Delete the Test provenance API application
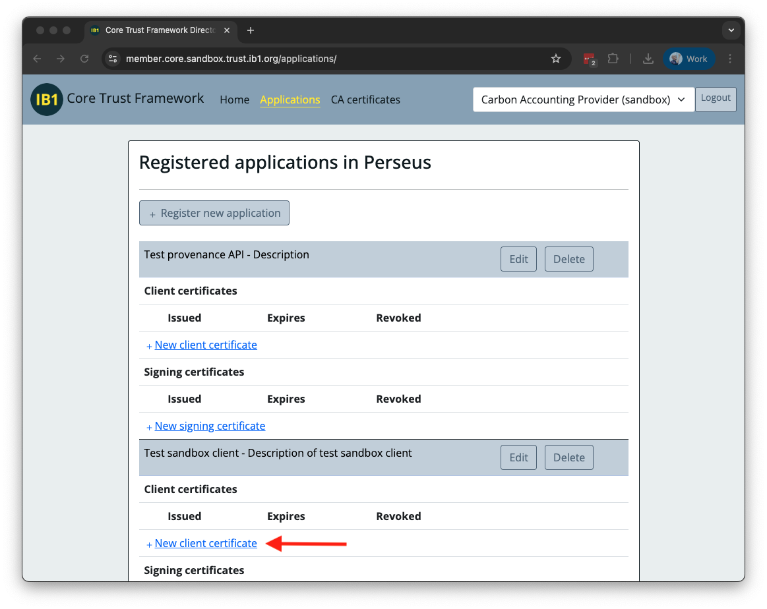The height and width of the screenshot is (609, 767). point(569,259)
